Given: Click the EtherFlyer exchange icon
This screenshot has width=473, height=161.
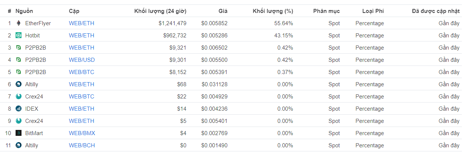Looking at the screenshot, I should coord(19,23).
